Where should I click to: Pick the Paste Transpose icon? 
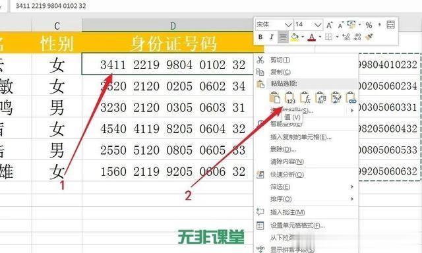(x=320, y=98)
